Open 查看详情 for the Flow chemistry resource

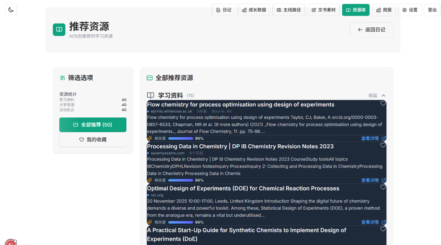click(370, 138)
